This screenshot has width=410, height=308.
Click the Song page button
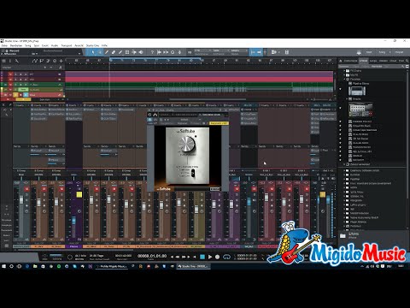(382, 52)
